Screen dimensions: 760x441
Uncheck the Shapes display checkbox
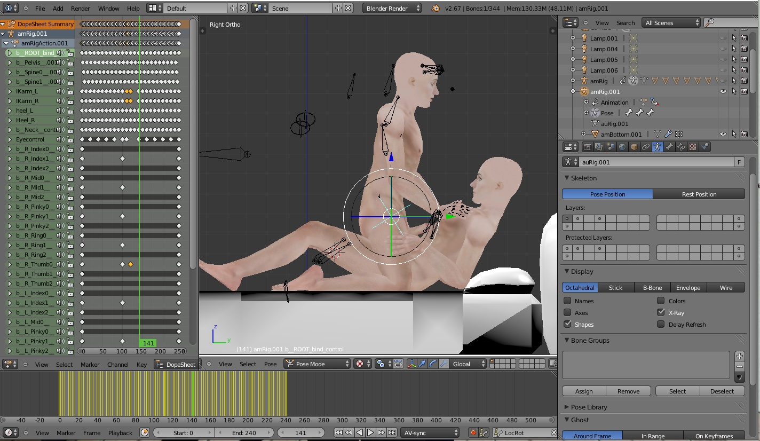coord(567,324)
